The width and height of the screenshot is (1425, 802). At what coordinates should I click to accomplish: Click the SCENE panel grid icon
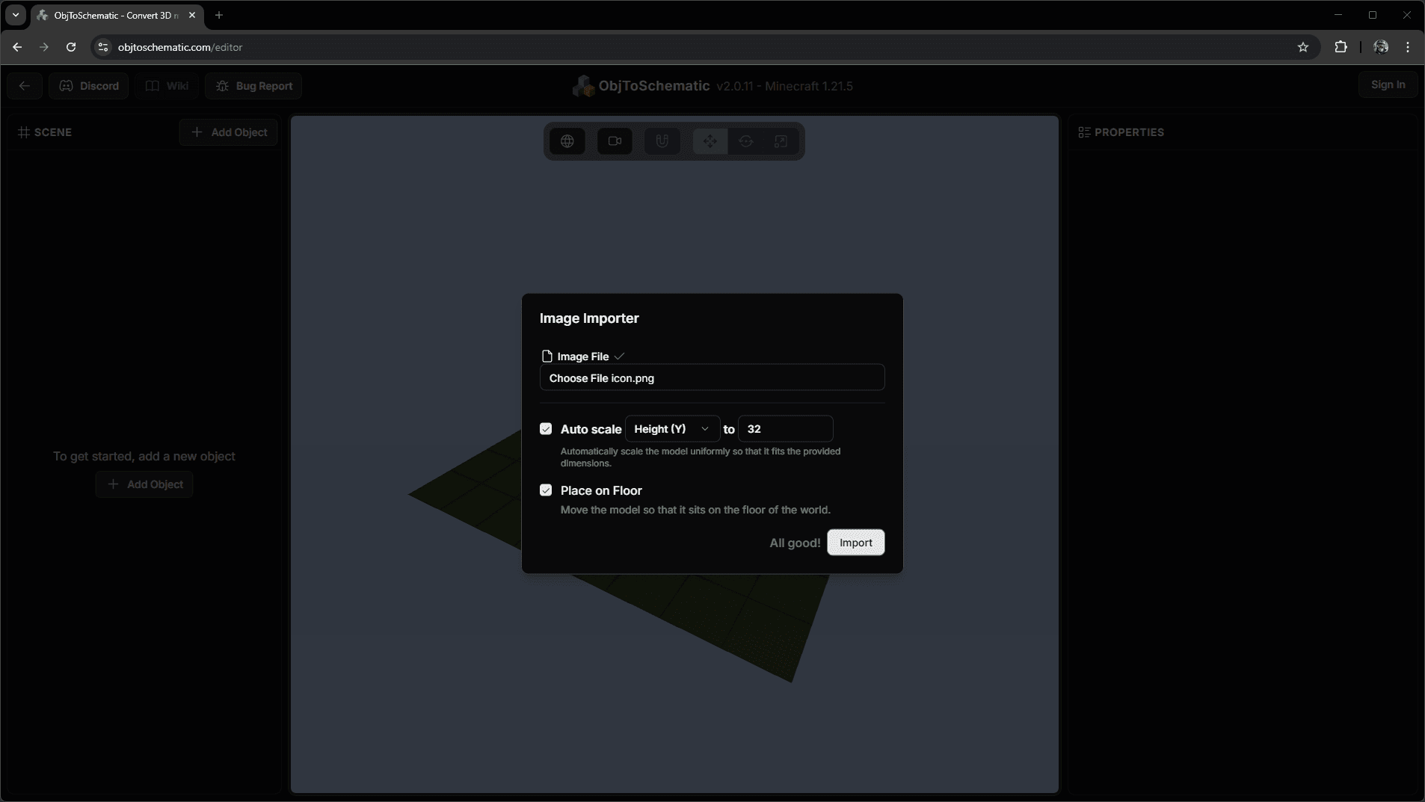[x=24, y=132]
